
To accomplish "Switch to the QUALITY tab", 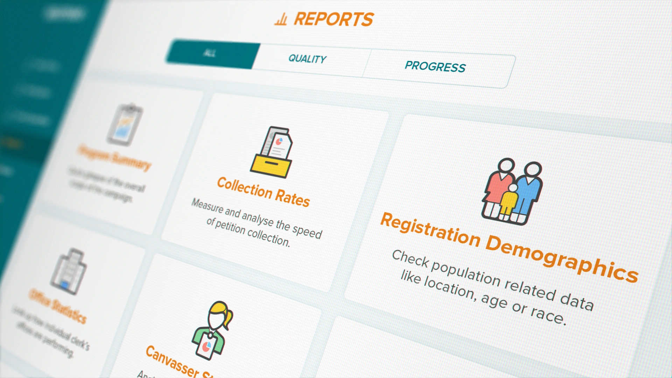I will 307,59.
